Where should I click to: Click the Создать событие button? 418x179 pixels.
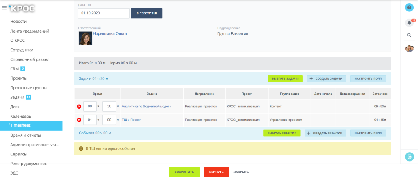tap(325, 133)
